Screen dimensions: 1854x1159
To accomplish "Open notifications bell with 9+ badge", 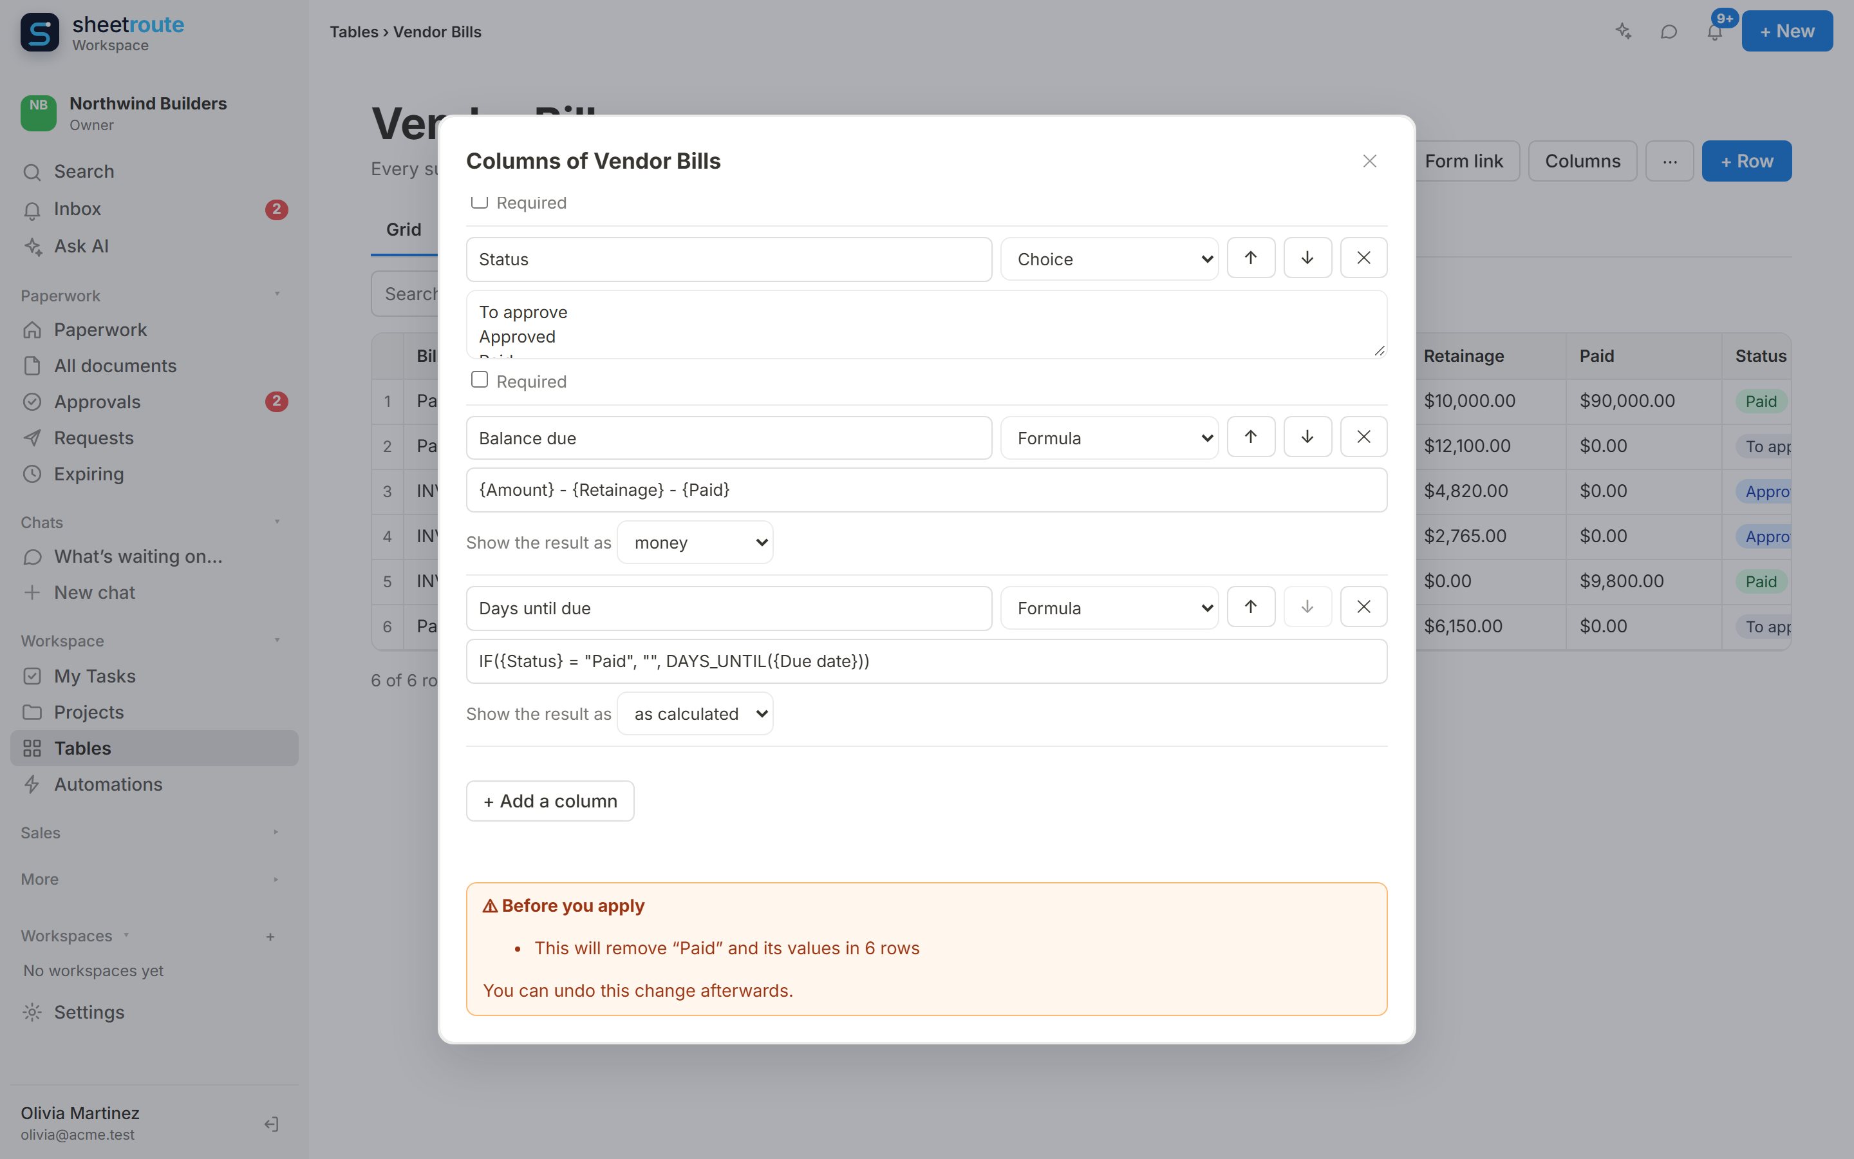I will point(1714,32).
